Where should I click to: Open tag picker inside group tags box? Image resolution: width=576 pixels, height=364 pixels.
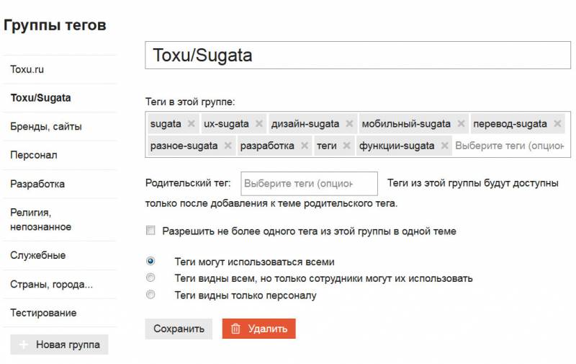pyautogui.click(x=510, y=146)
